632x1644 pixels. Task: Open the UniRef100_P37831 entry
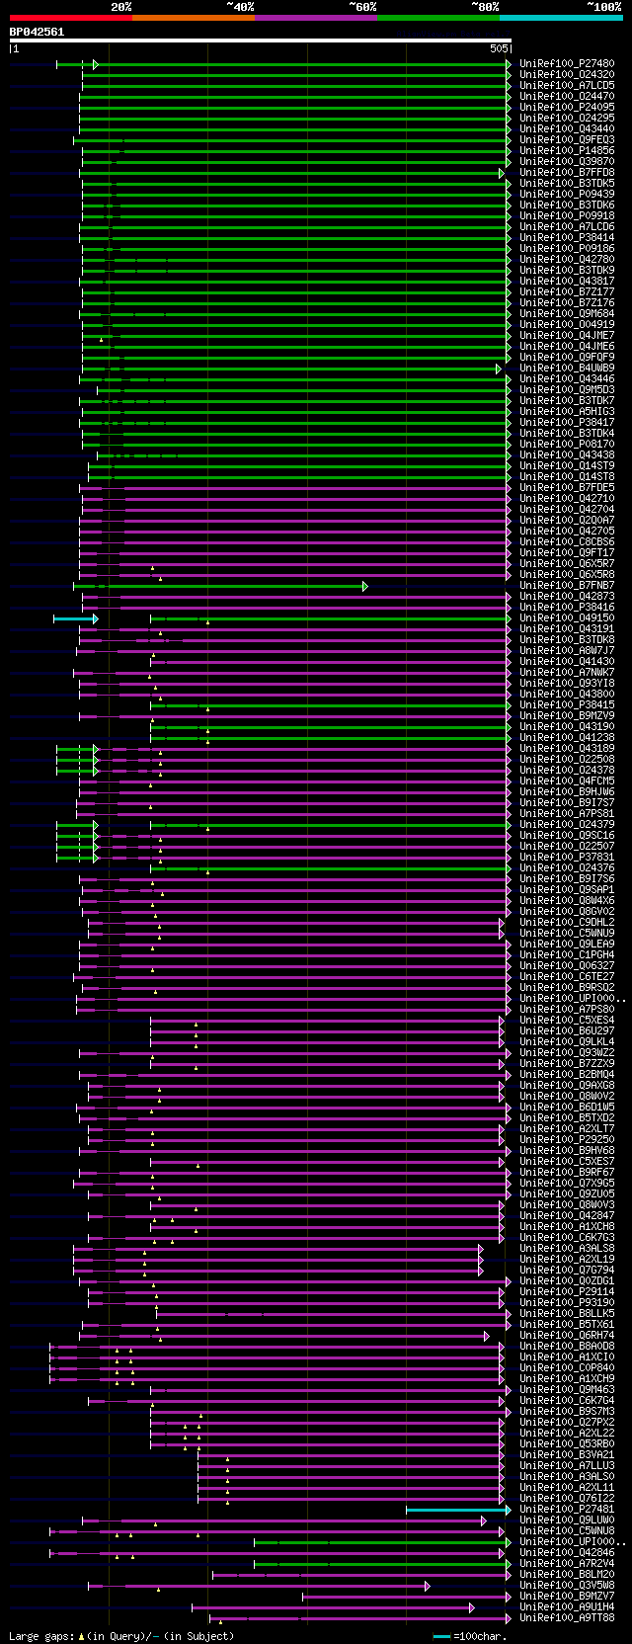click(567, 858)
